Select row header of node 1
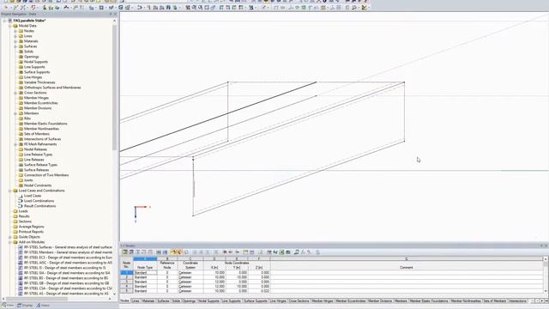The height and width of the screenshot is (309, 549). (127, 273)
